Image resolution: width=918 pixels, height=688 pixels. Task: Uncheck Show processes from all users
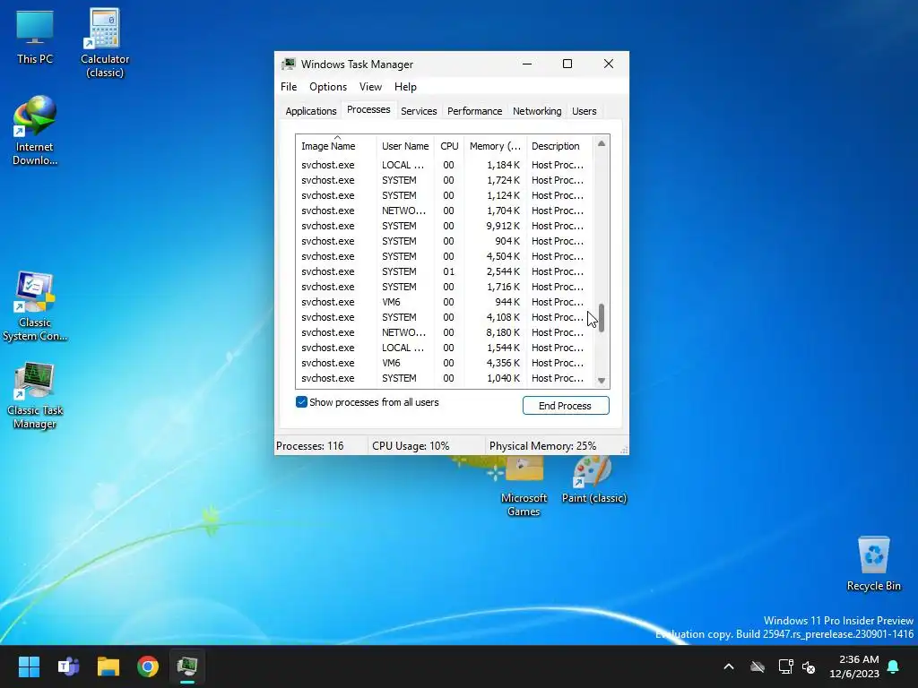tap(301, 402)
